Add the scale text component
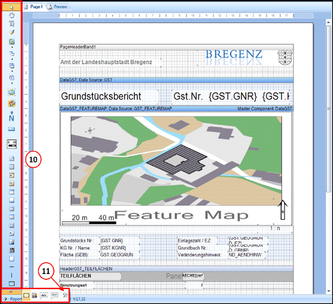This screenshot has width=333, height=304. pos(11,129)
